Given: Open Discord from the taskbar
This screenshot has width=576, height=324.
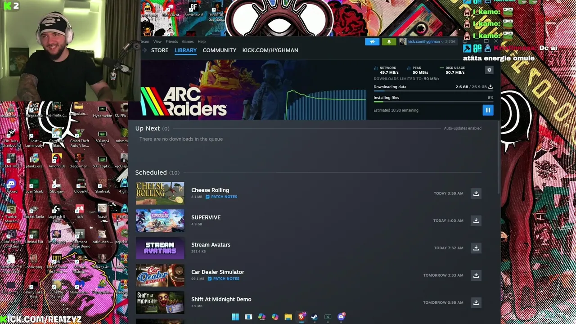Looking at the screenshot, I should (x=341, y=317).
